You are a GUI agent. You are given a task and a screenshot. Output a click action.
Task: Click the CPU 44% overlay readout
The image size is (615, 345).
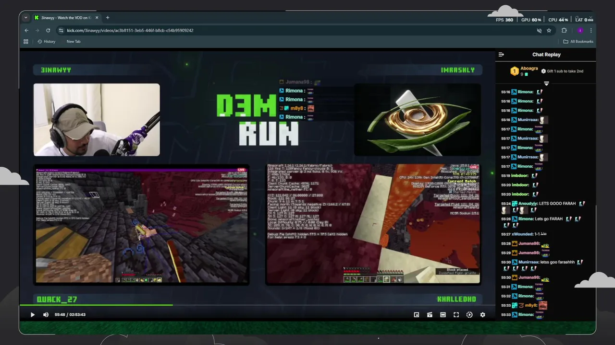(558, 20)
